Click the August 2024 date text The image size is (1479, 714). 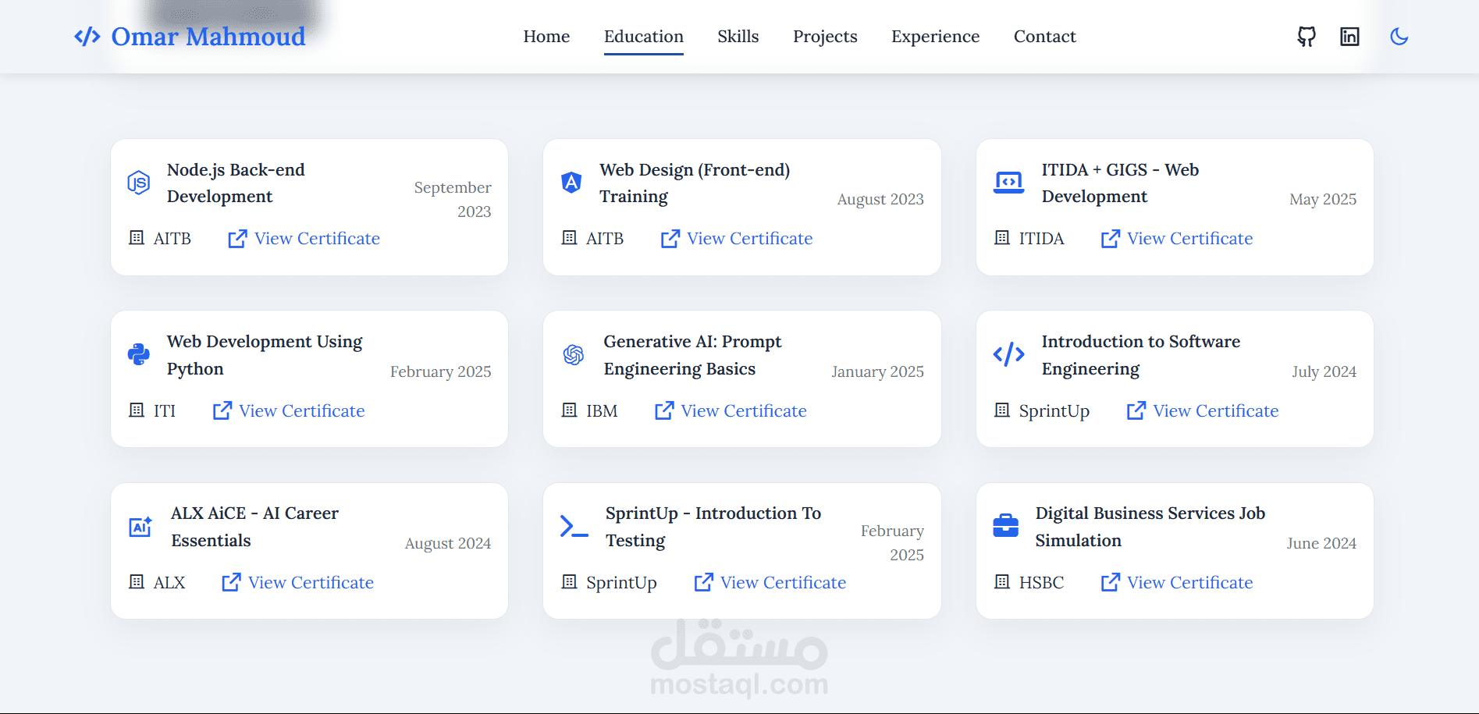(x=448, y=543)
